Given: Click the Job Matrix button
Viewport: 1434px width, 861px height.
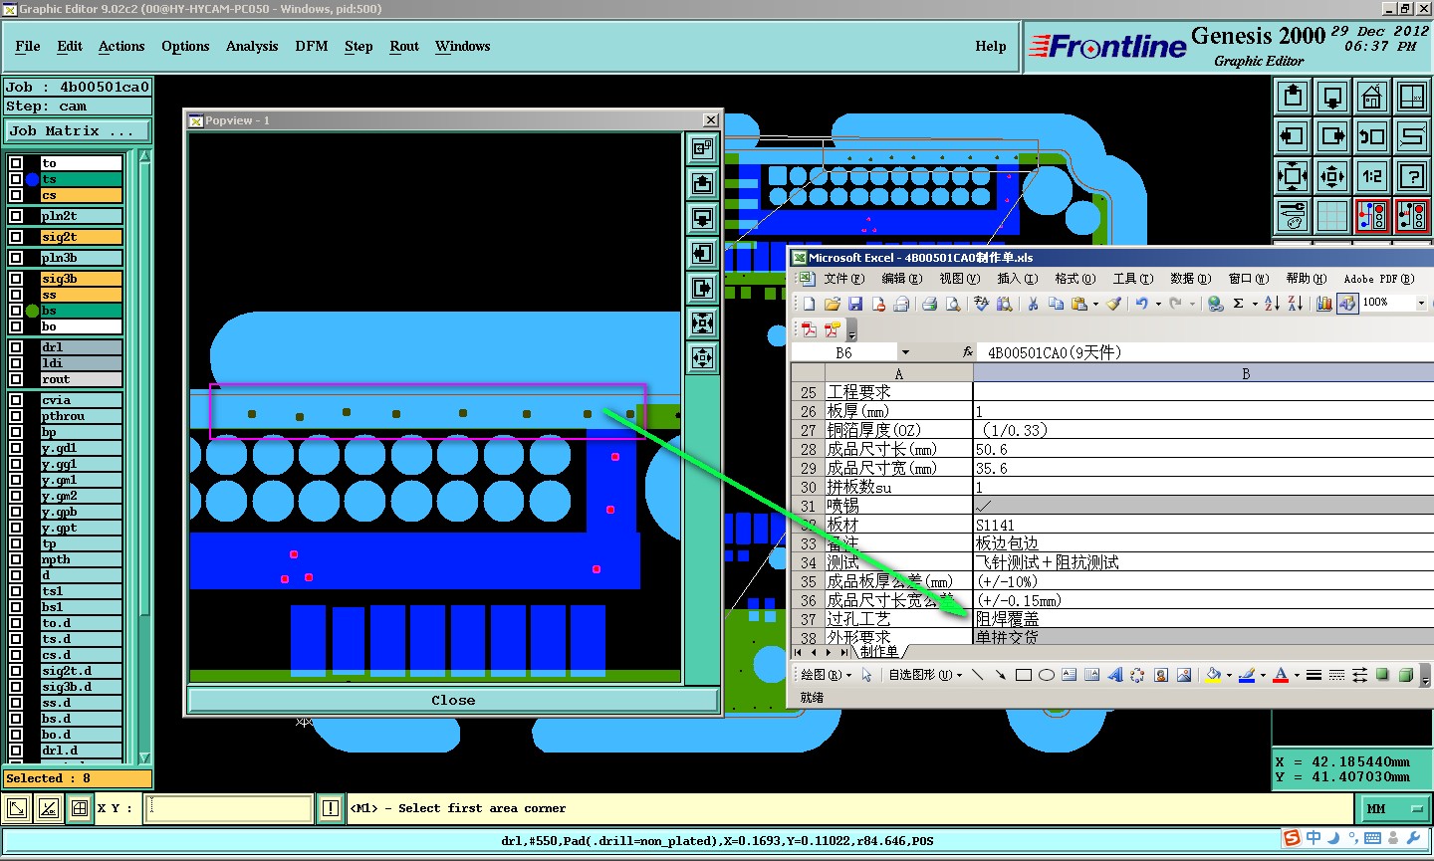Looking at the screenshot, I should tap(78, 130).
